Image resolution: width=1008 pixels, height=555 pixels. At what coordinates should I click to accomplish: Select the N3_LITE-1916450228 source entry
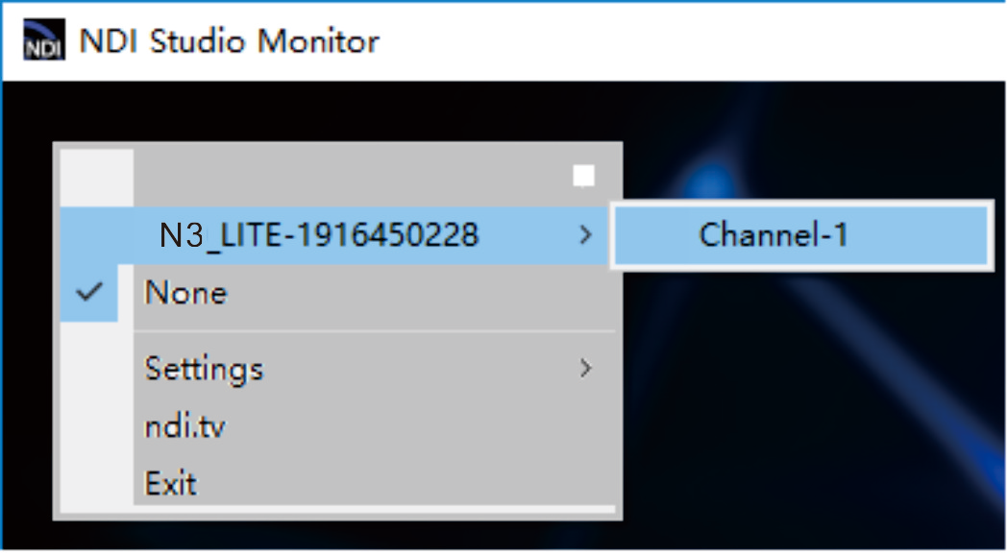pos(334,235)
